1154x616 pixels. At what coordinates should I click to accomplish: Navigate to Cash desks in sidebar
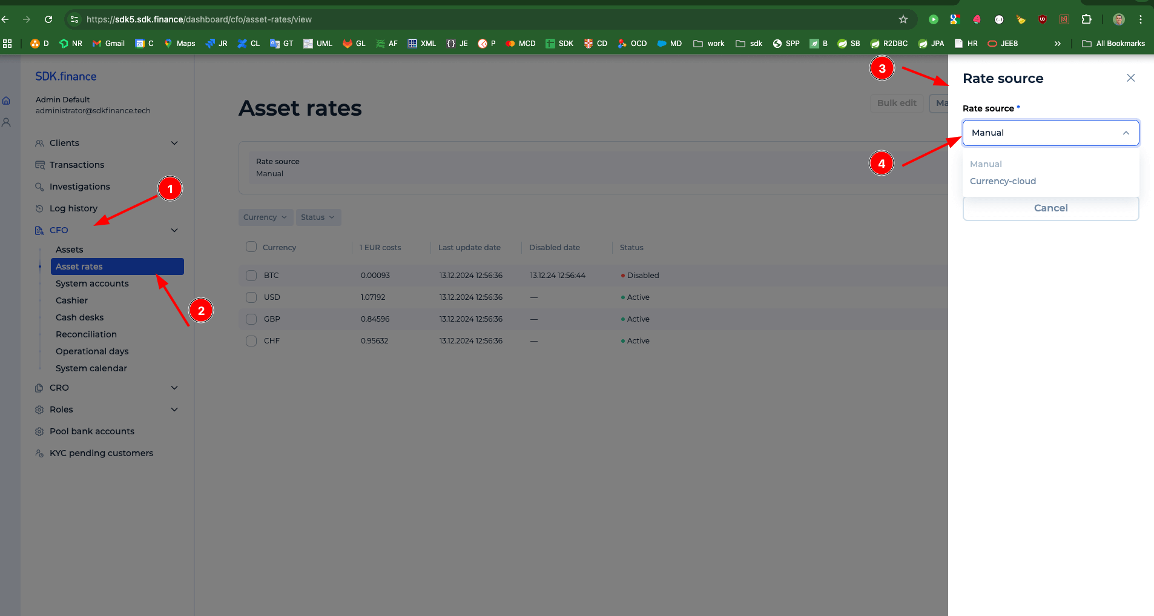[x=79, y=317]
